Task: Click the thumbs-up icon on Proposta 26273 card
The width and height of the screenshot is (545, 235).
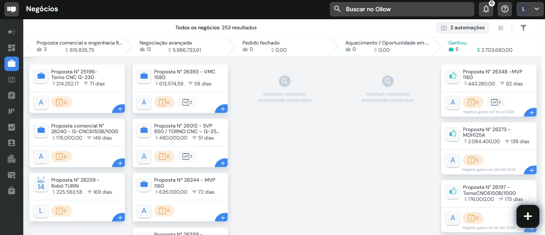Action: point(453,134)
